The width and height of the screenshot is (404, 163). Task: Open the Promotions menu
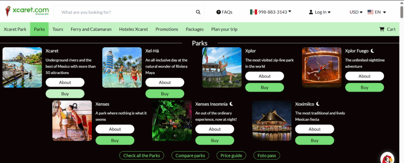tap(167, 29)
